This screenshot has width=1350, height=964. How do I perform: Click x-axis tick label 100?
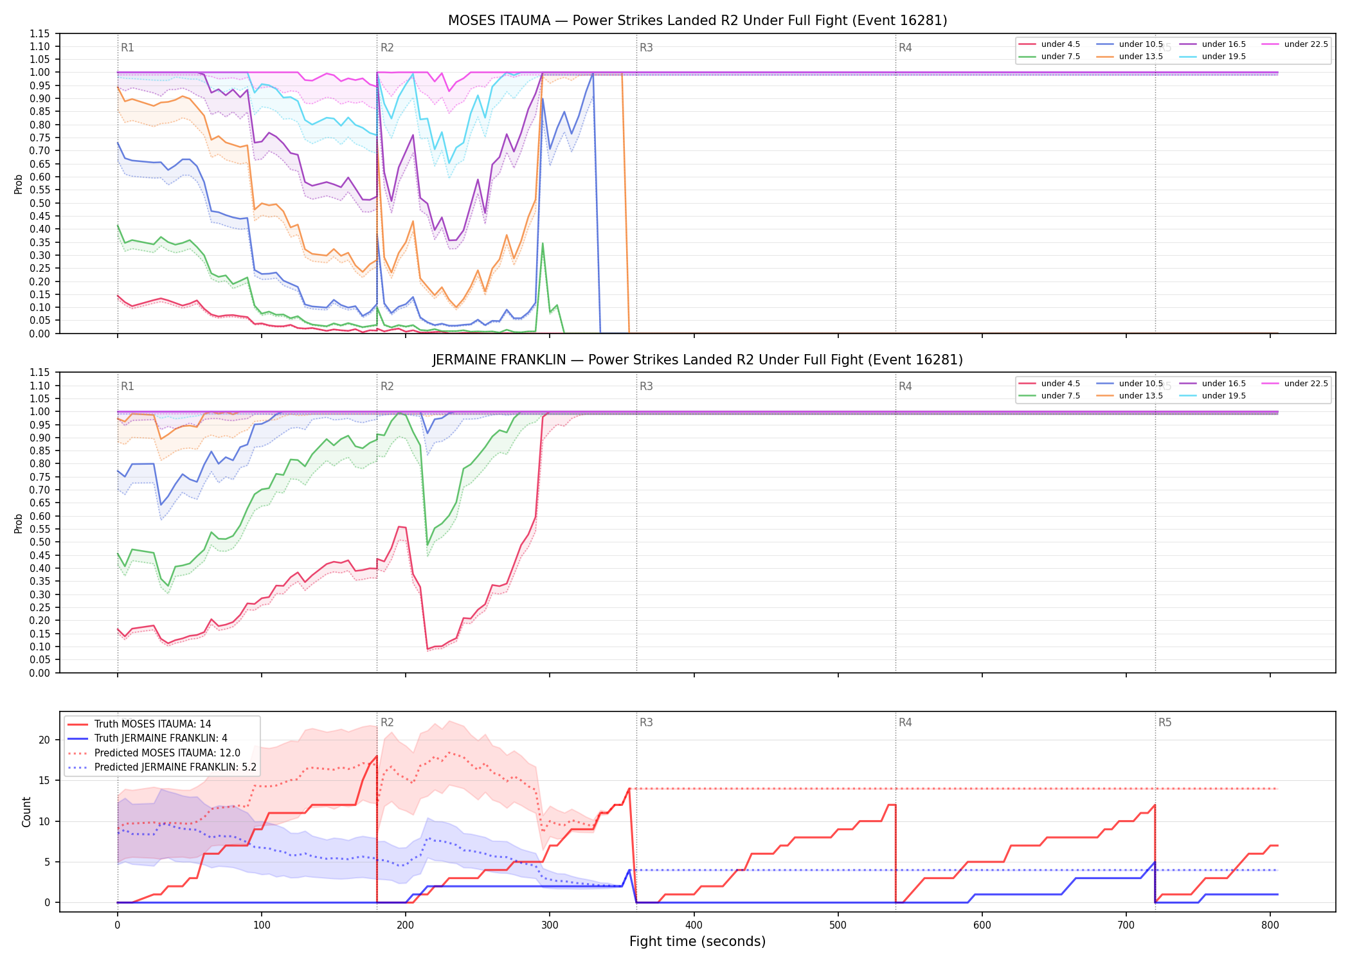point(261,925)
